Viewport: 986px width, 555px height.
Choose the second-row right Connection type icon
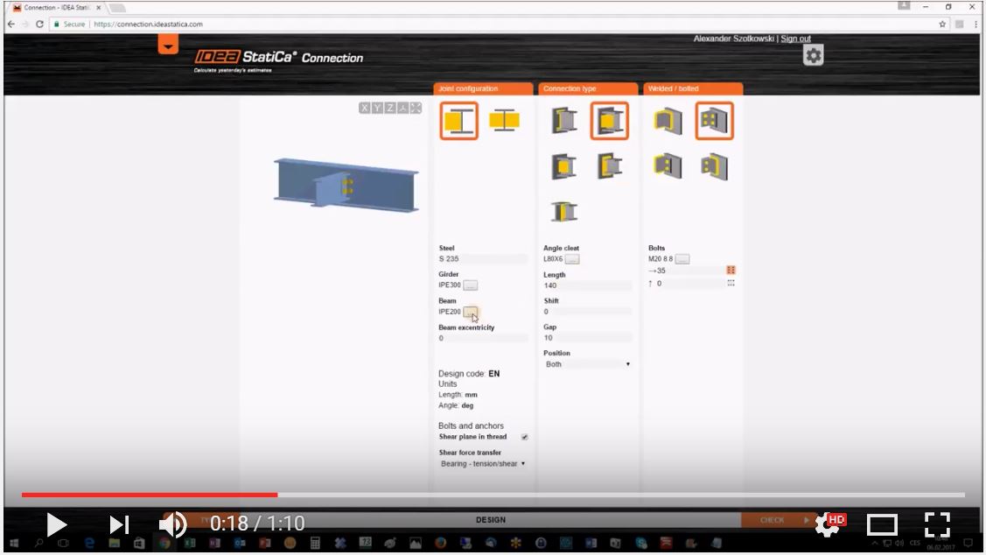tap(609, 166)
